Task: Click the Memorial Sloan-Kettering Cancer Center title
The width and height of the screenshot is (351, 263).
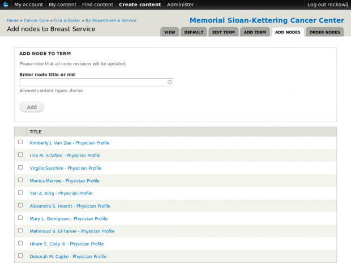Action: [267, 20]
